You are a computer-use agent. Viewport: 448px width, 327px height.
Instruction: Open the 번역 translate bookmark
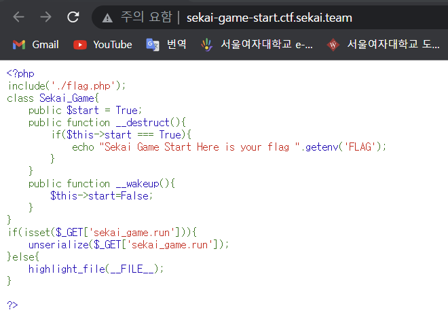[166, 45]
